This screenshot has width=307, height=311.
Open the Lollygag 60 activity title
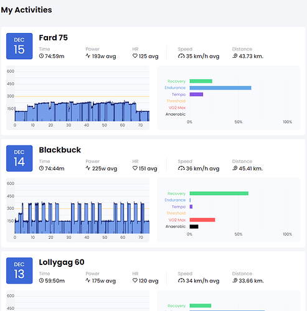[x=62, y=262]
